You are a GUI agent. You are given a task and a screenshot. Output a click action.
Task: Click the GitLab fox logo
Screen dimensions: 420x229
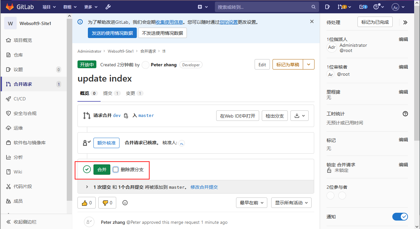click(10, 7)
